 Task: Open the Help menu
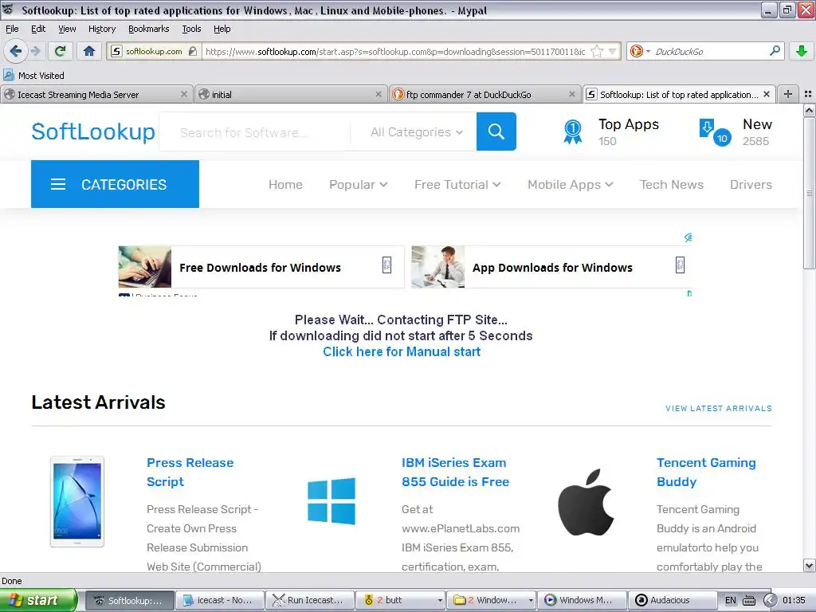click(x=222, y=29)
